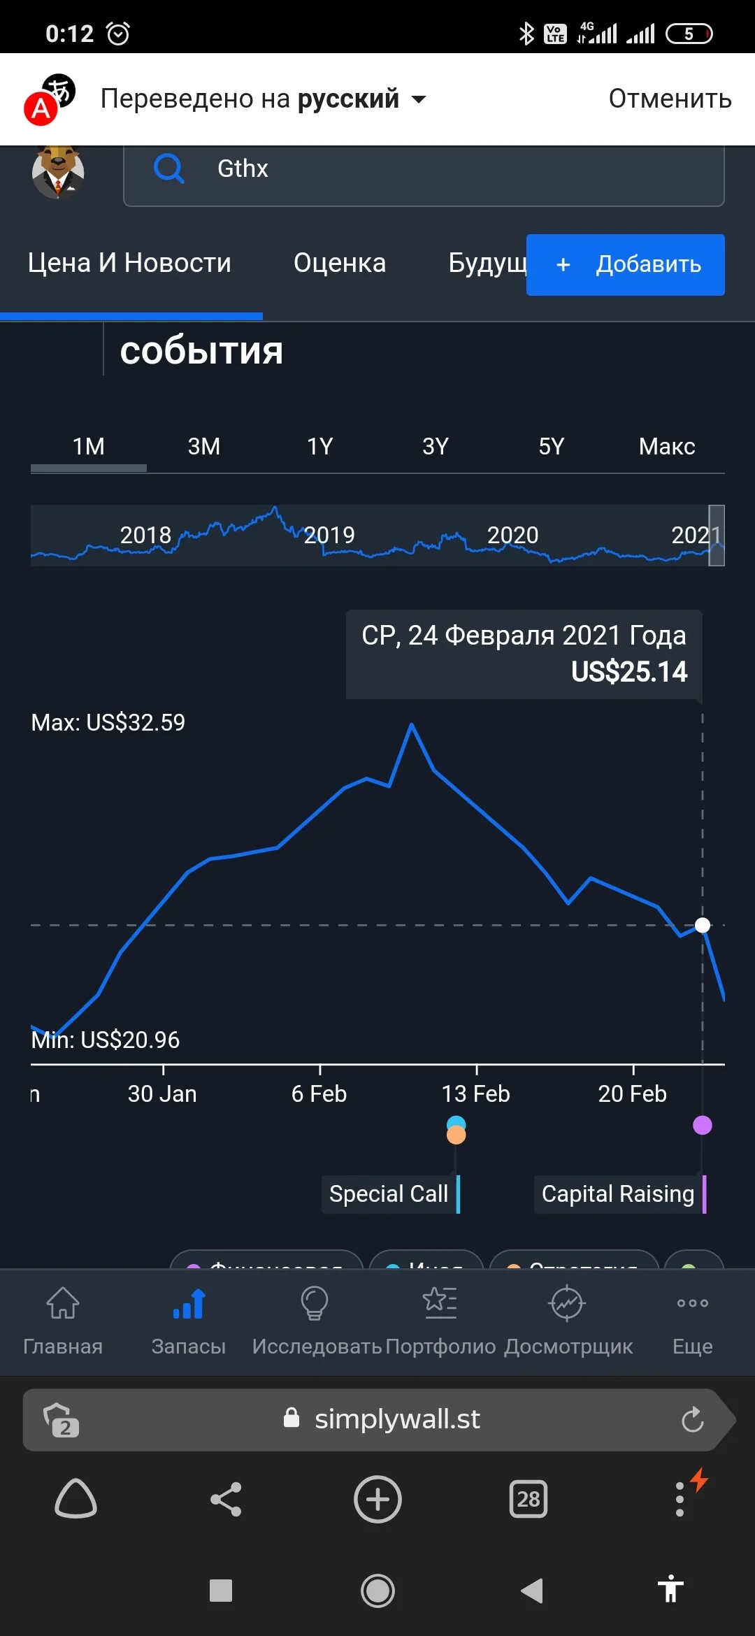
Task: Open the tab switcher showing 28
Action: pyautogui.click(x=528, y=1499)
